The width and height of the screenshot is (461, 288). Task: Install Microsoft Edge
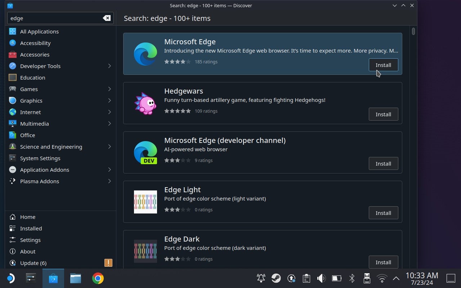(383, 65)
